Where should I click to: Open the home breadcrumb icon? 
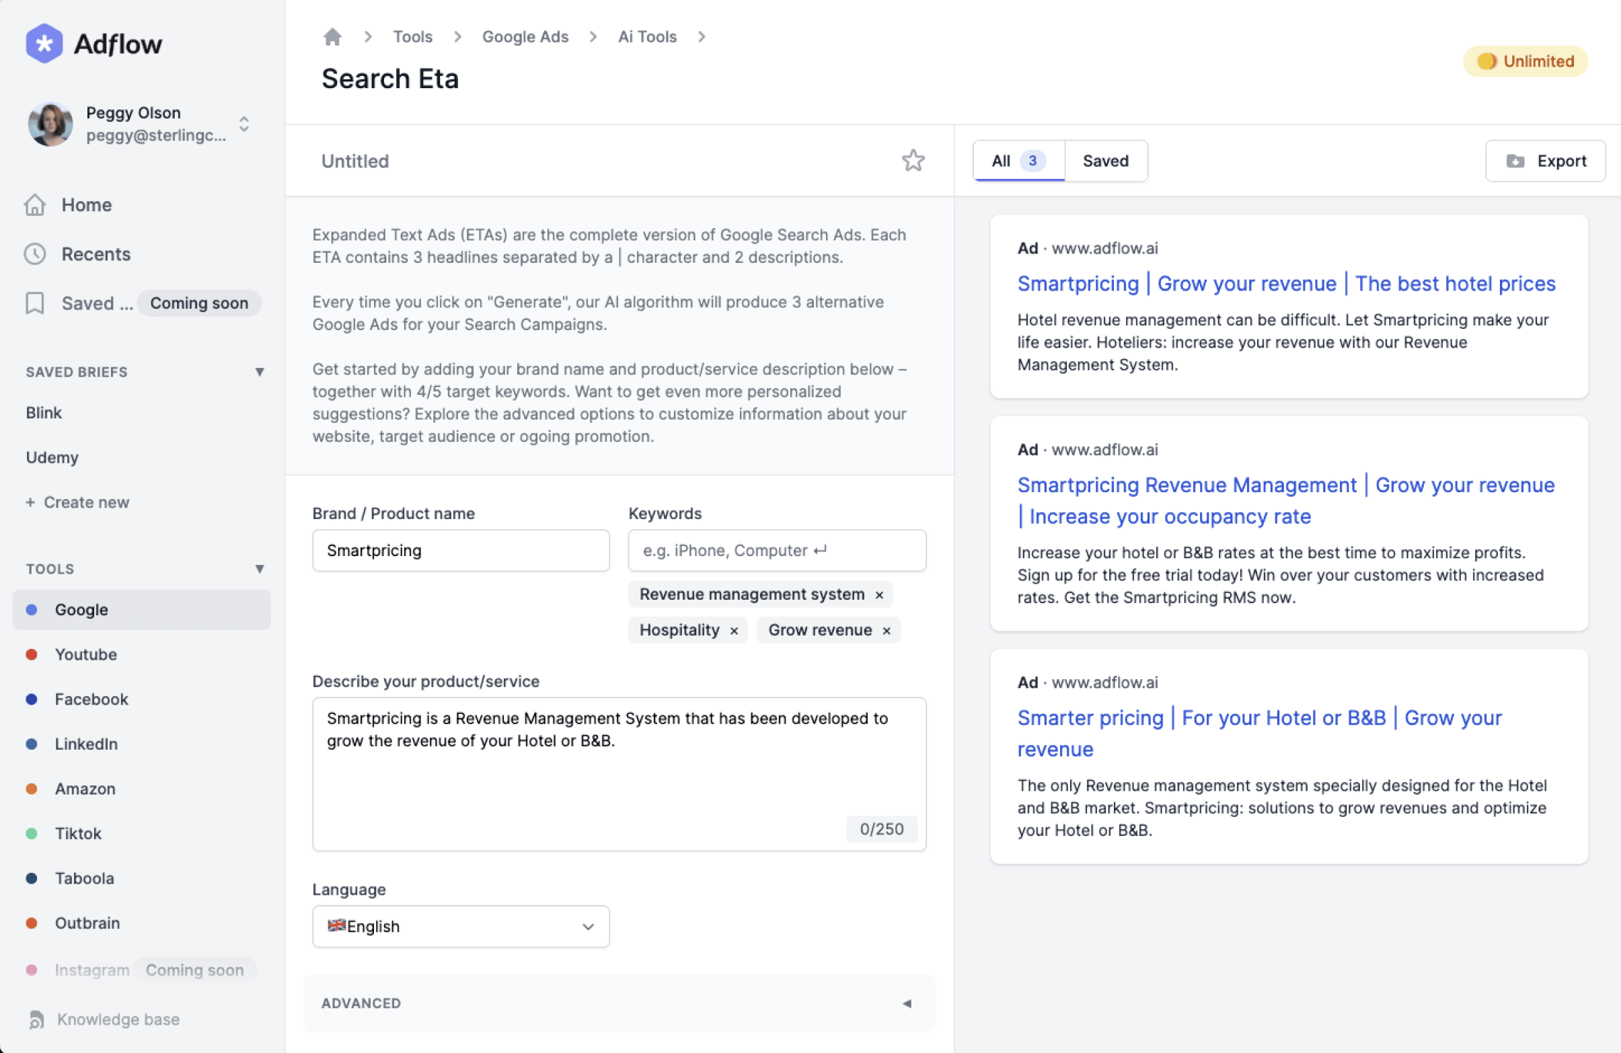[x=332, y=36]
